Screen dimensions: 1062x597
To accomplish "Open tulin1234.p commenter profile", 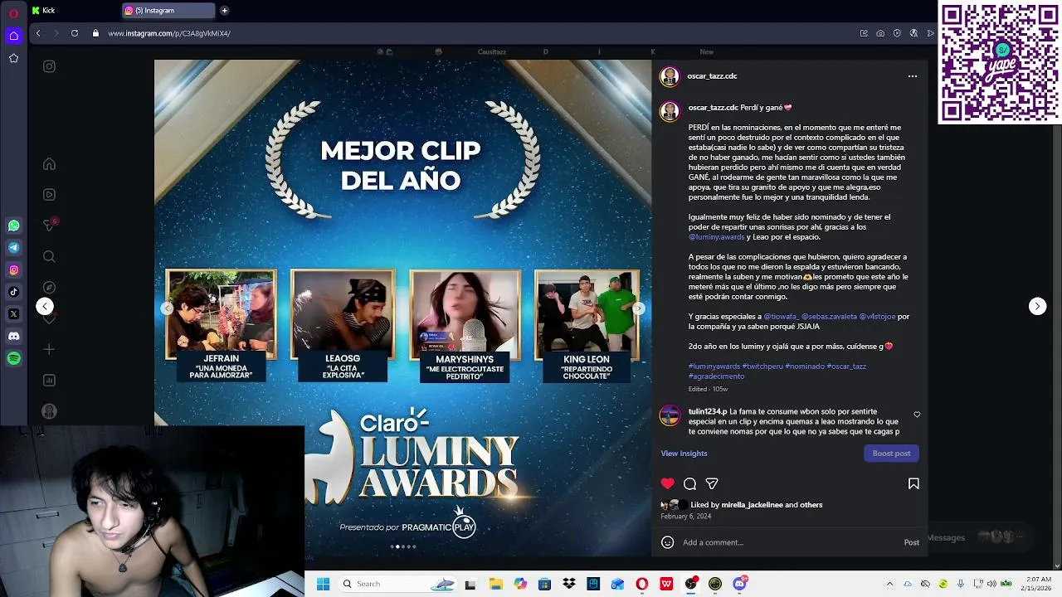I will click(707, 411).
